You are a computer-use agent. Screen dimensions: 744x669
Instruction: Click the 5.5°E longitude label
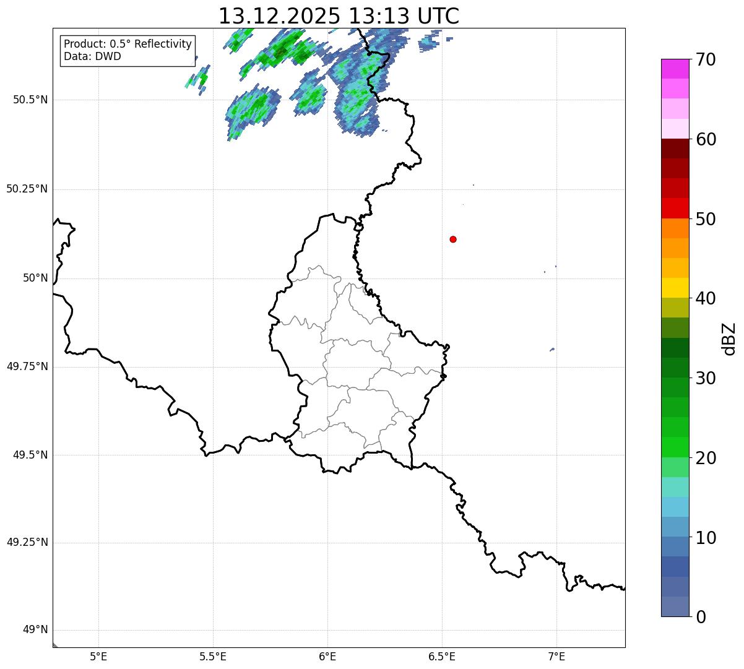click(x=213, y=657)
